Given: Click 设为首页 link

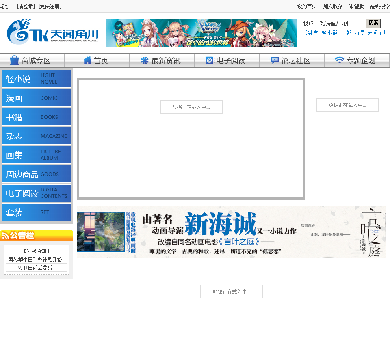Looking at the screenshot, I should pos(307,6).
